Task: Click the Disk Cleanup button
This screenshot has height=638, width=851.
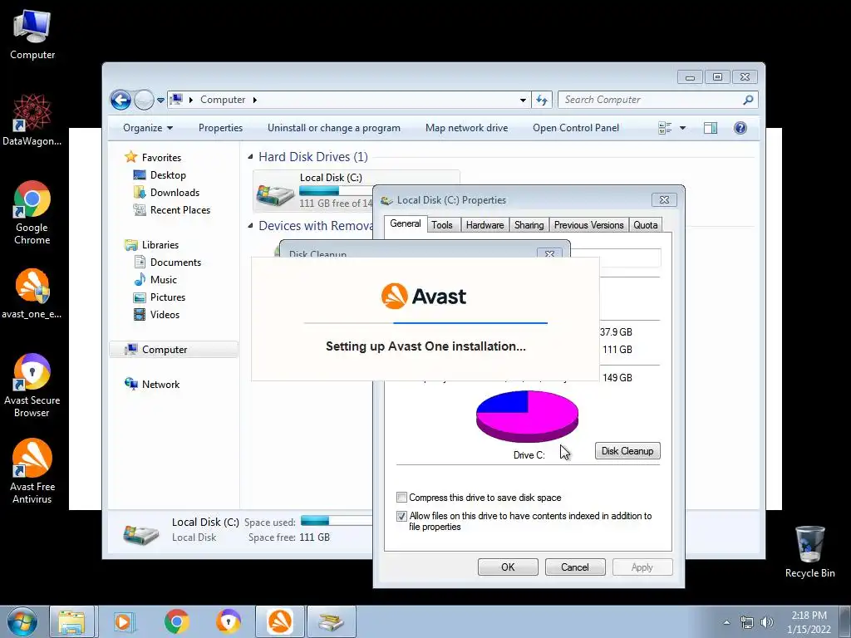Action: point(627,451)
